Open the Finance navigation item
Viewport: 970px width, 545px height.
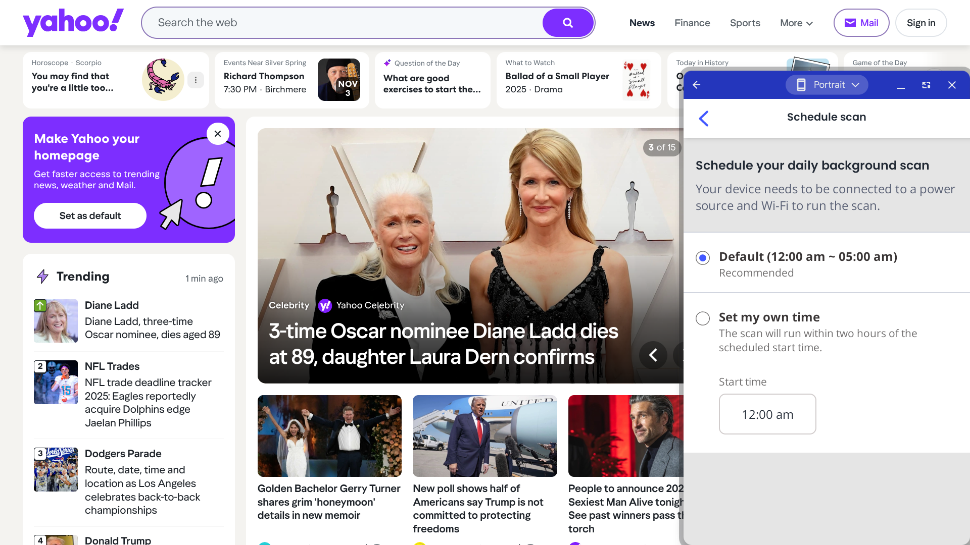tap(692, 23)
